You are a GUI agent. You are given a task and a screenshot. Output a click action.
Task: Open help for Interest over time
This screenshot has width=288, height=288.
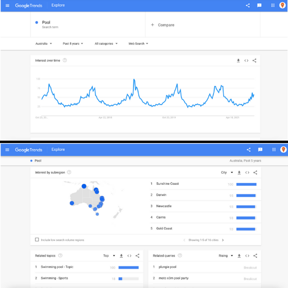pos(65,60)
